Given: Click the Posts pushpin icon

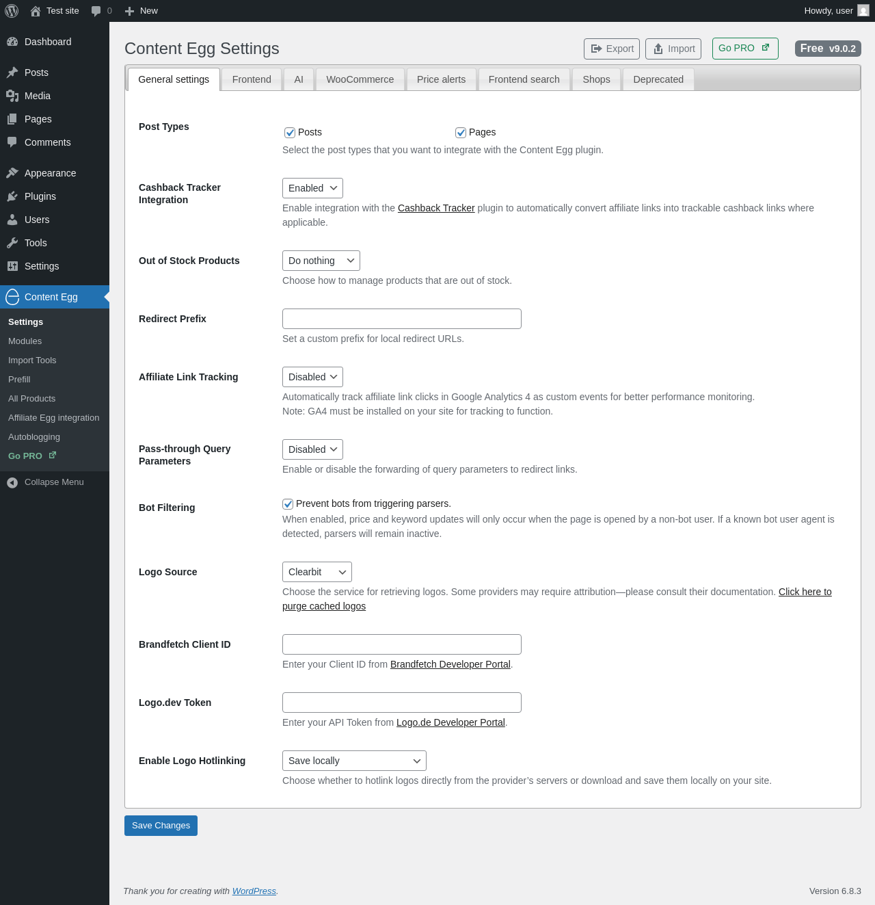Looking at the screenshot, I should pyautogui.click(x=12, y=73).
